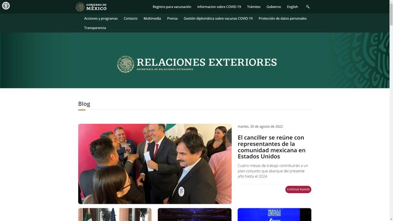Select Trámites in the top bar
This screenshot has width=393, height=221.
253,7
